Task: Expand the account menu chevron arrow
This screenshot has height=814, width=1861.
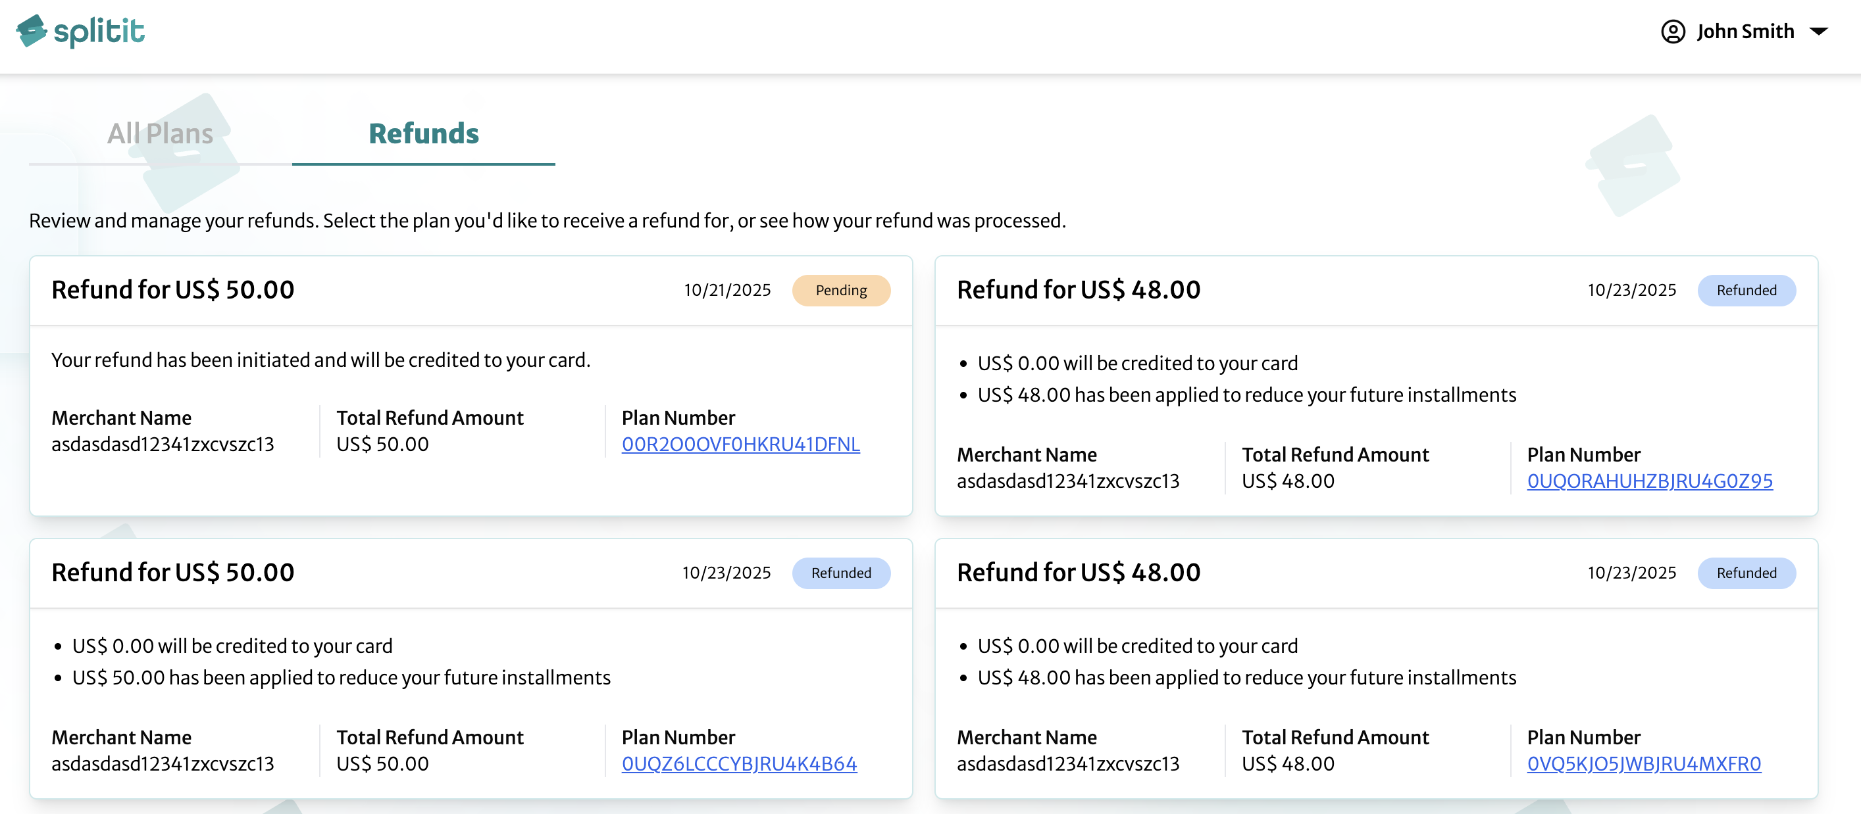Action: pyautogui.click(x=1818, y=32)
